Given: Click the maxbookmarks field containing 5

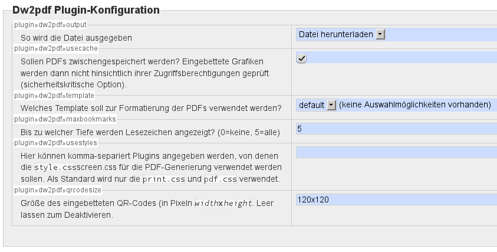Looking at the screenshot, I should click(x=395, y=128).
